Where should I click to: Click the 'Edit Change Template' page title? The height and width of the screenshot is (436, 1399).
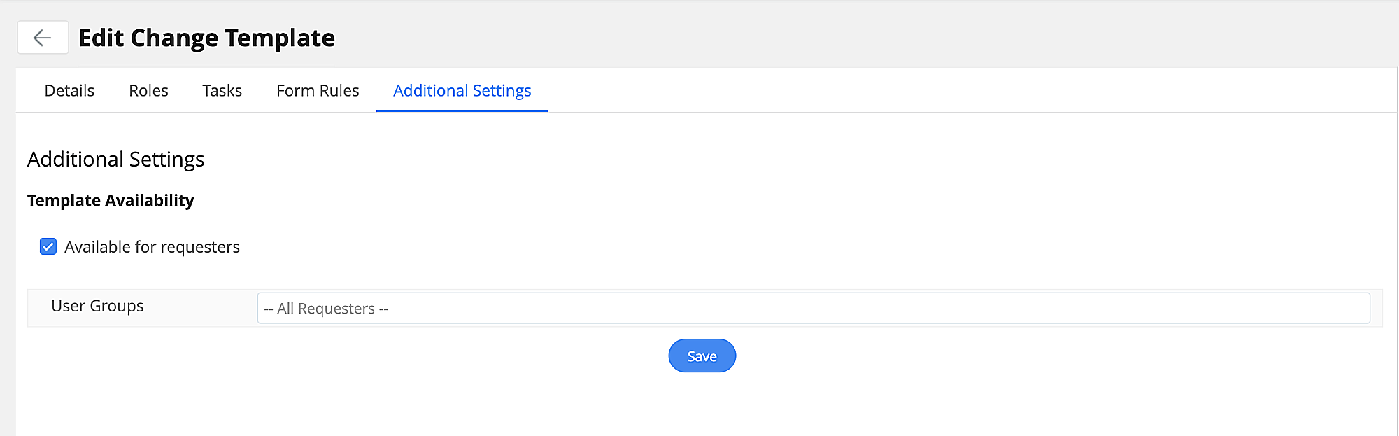[x=206, y=38]
